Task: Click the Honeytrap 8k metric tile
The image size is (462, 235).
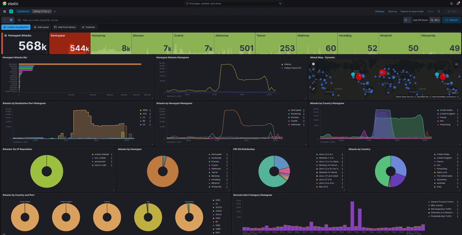Action: pyautogui.click(x=111, y=43)
